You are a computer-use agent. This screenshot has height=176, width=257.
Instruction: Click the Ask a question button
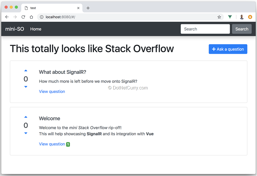point(228,49)
